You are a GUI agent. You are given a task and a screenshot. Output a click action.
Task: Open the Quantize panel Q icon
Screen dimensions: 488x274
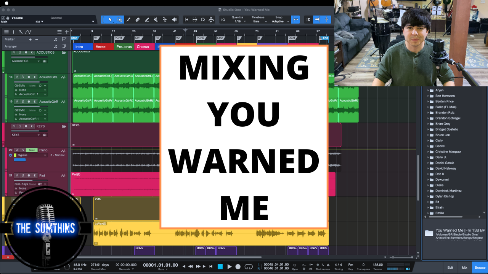203,19
